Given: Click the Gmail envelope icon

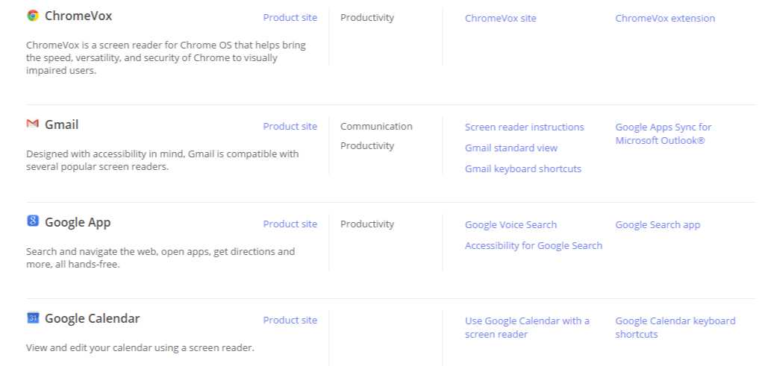Looking at the screenshot, I should pos(32,124).
